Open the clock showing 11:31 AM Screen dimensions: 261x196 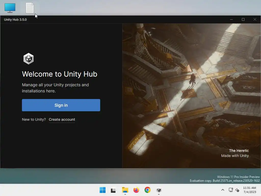click(250, 190)
